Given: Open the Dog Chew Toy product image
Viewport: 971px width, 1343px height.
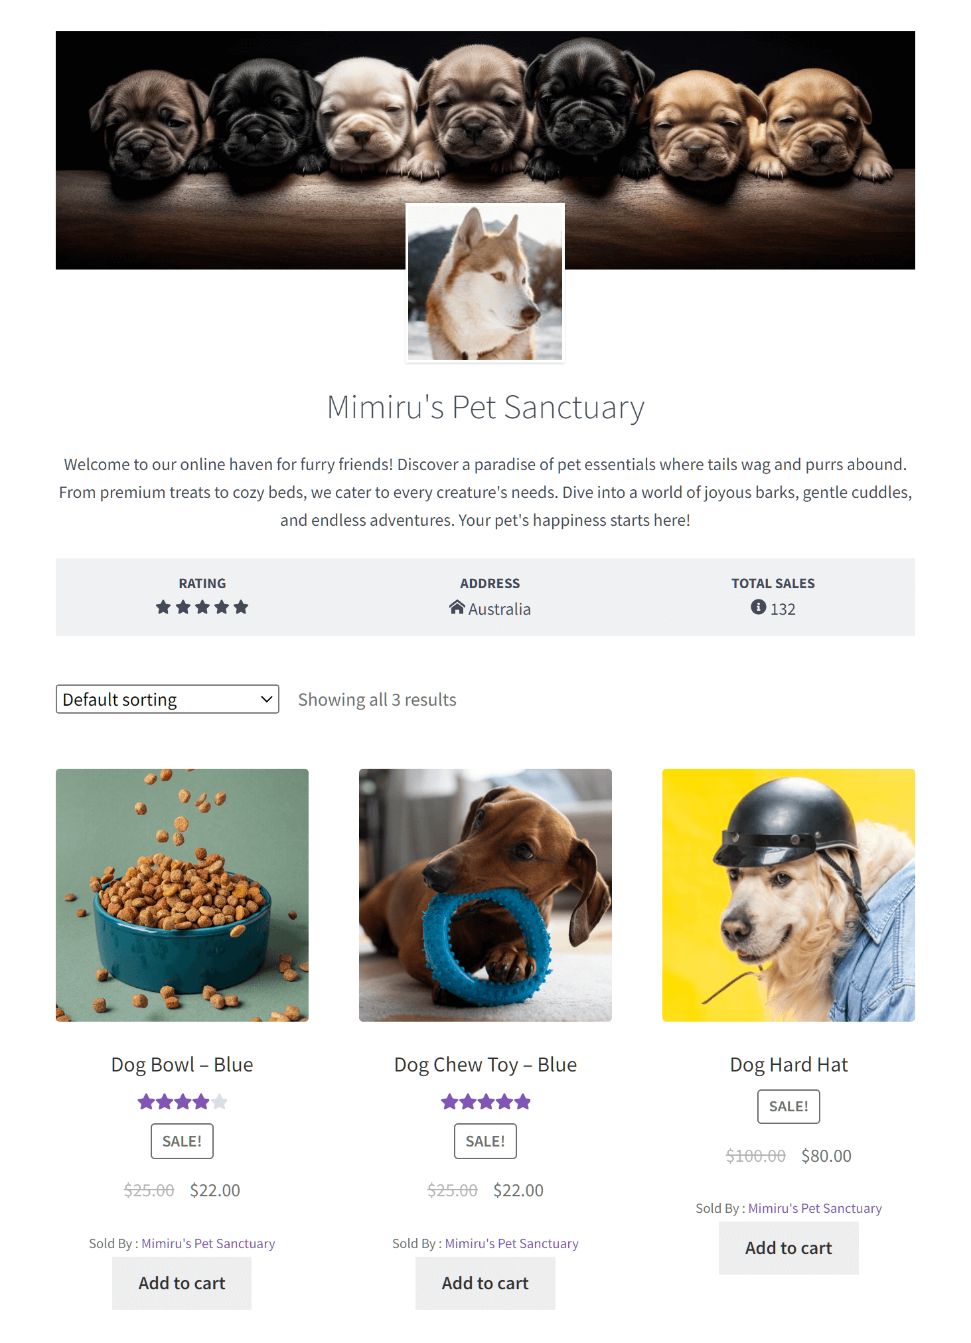Looking at the screenshot, I should [x=485, y=895].
